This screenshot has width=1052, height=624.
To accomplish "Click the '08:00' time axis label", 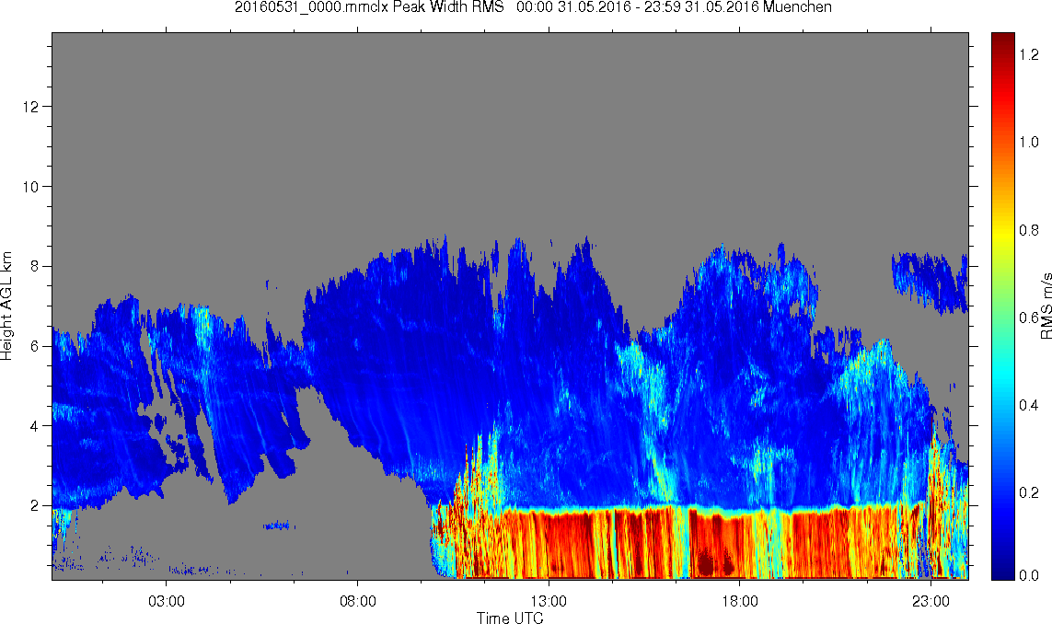I will (x=358, y=601).
